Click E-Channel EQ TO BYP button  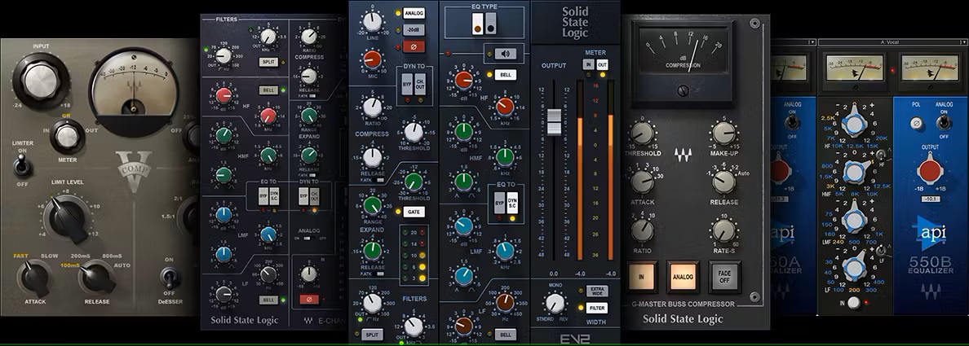pos(263,195)
